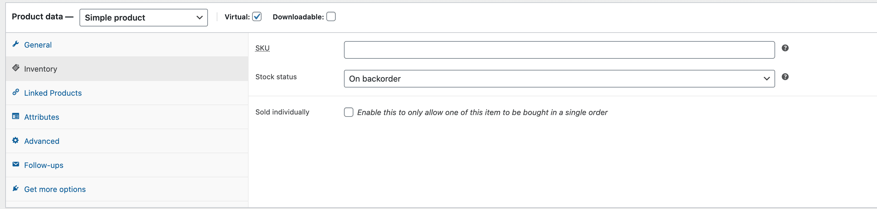The height and width of the screenshot is (209, 877).
Task: Enable the Sold individually option
Action: tap(348, 112)
